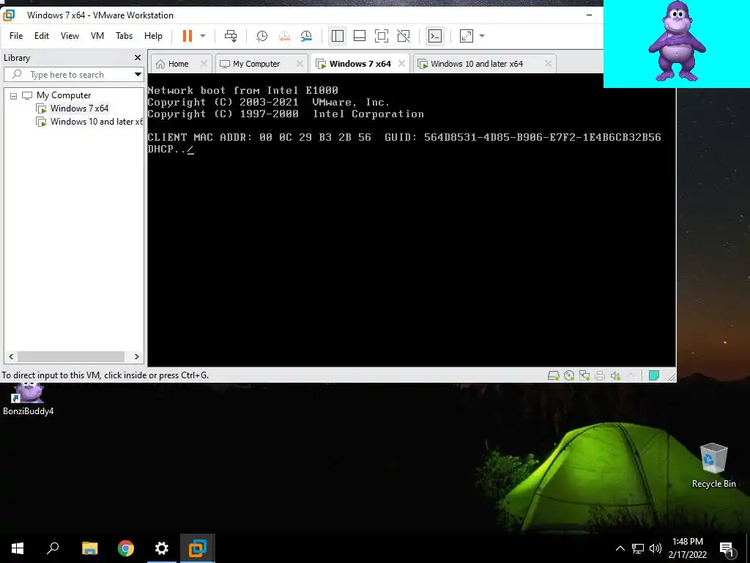
Task: Click the hard disk status icon
Action: [x=554, y=376]
